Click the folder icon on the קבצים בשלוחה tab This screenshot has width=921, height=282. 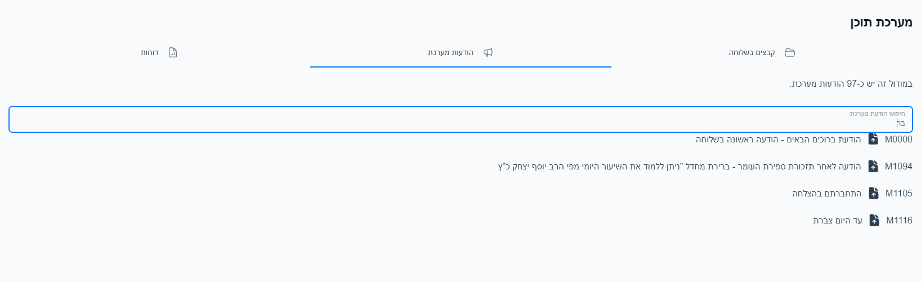point(790,52)
